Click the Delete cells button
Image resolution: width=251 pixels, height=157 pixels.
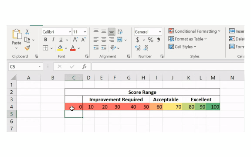point(237,39)
